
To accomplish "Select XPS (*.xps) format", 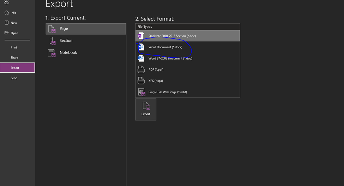I will (188, 81).
